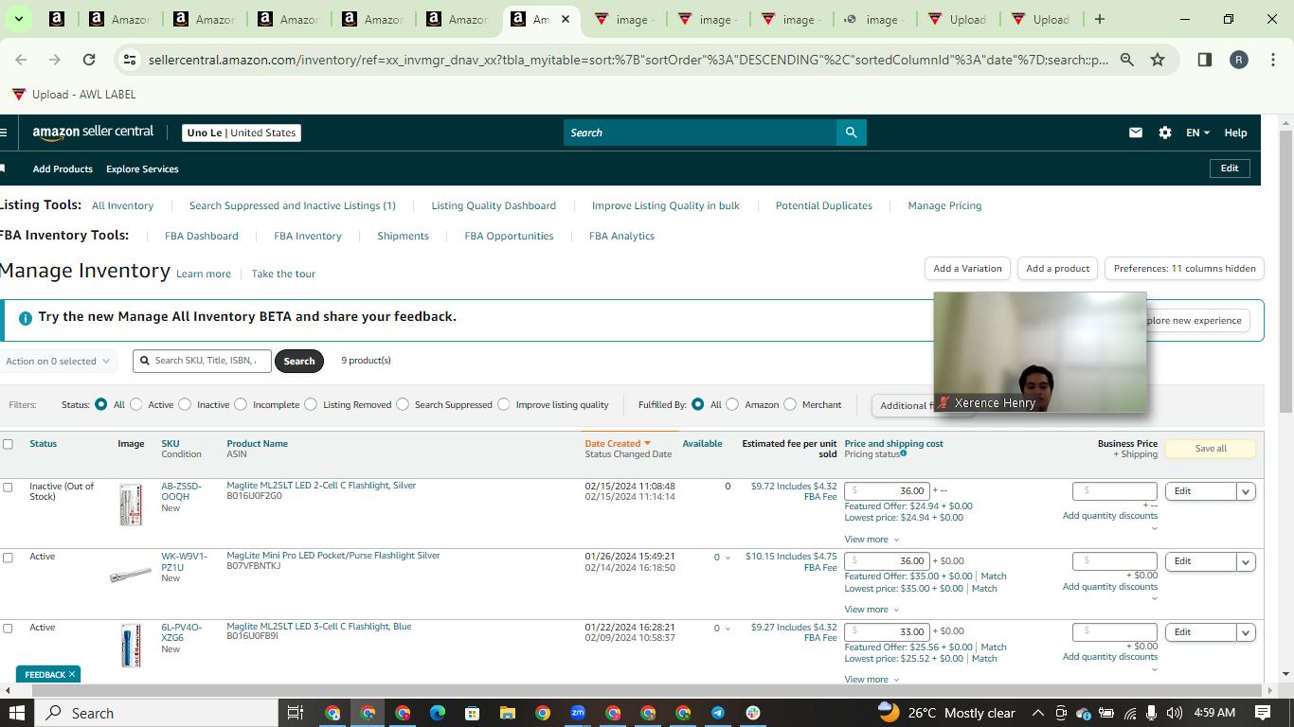Open the Slack app on the taskbar
This screenshot has height=727, width=1294.
(x=752, y=713)
